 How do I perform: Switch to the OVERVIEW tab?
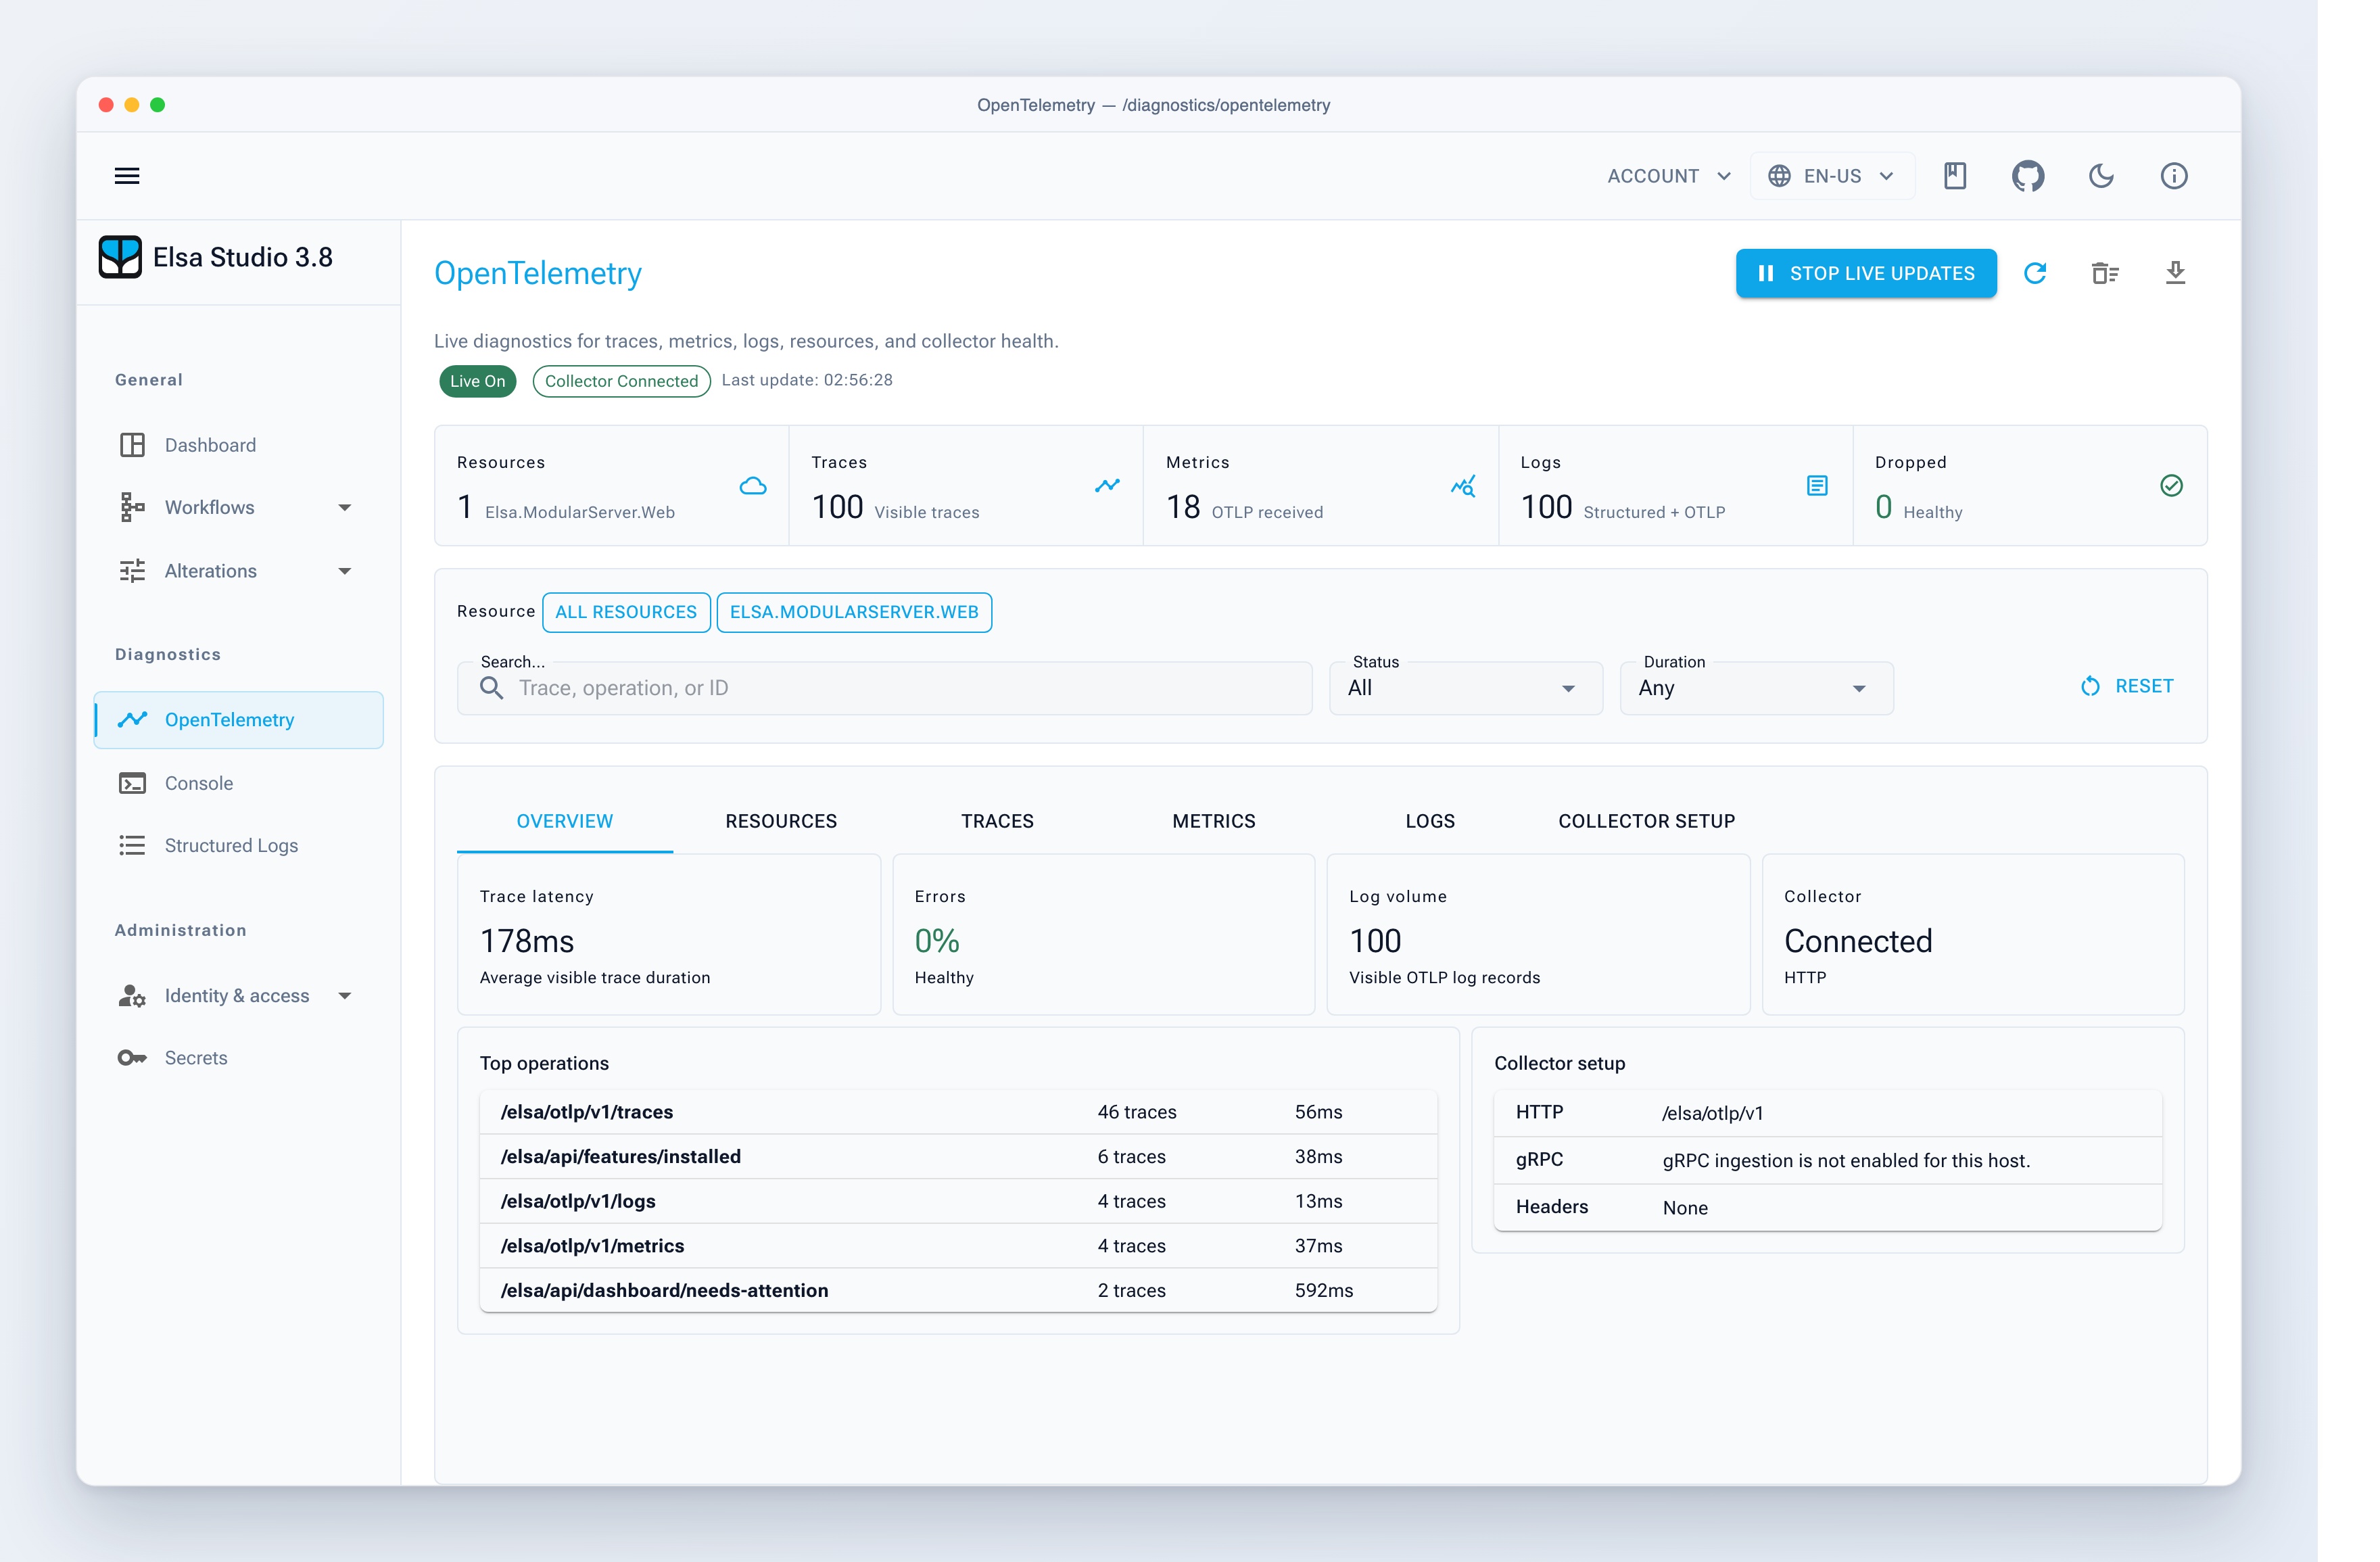coord(564,821)
